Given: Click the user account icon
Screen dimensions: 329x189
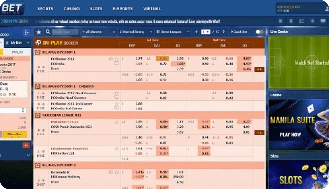Looking at the screenshot, I should coord(327,9).
